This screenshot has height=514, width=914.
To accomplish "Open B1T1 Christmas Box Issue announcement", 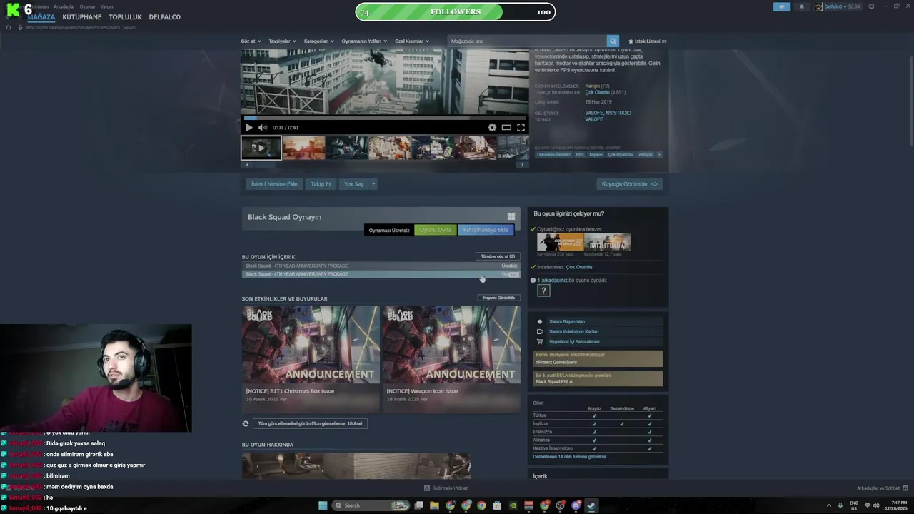I will click(311, 359).
